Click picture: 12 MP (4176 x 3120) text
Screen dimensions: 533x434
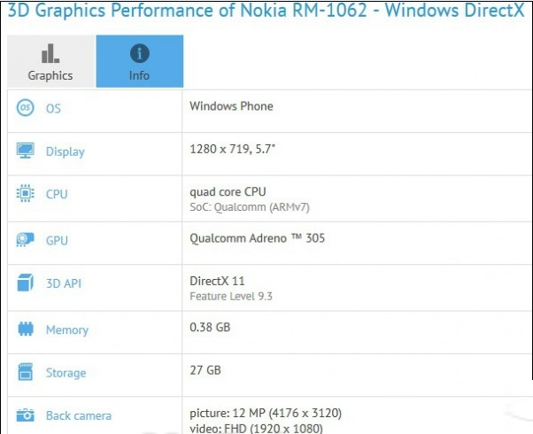[266, 413]
